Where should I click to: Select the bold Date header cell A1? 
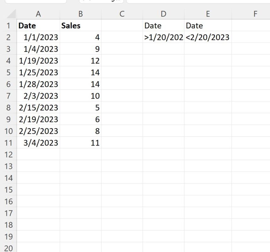38,26
